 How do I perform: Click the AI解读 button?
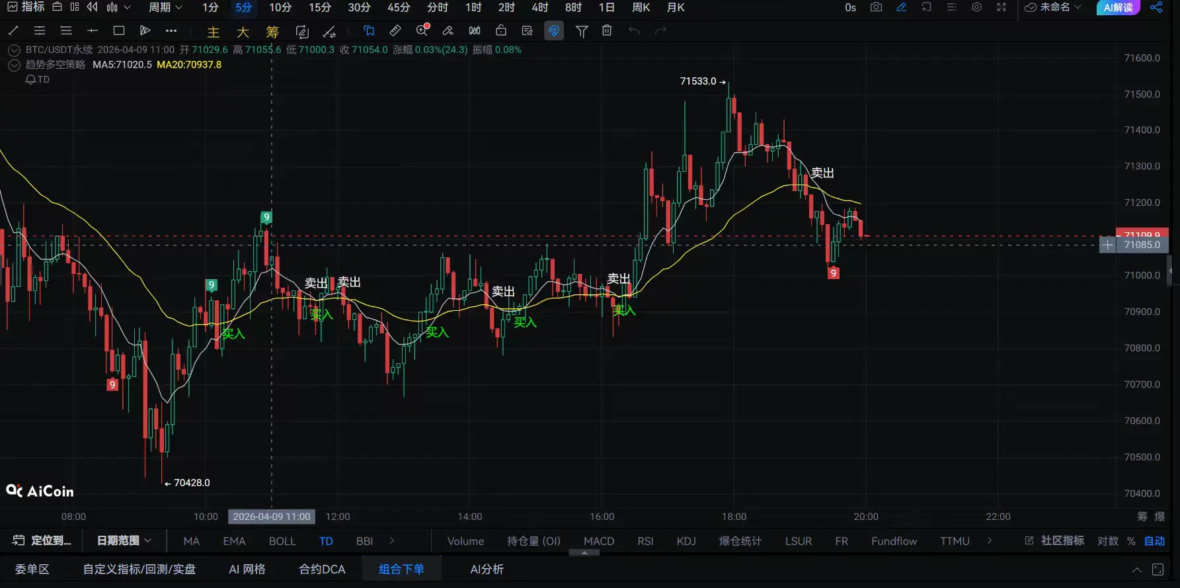tap(1118, 7)
